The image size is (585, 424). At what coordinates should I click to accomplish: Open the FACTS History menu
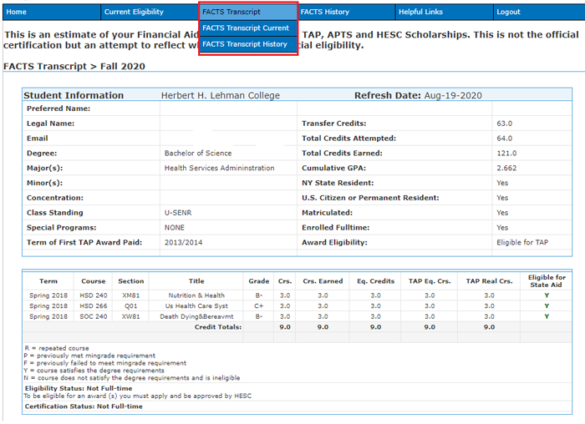325,13
